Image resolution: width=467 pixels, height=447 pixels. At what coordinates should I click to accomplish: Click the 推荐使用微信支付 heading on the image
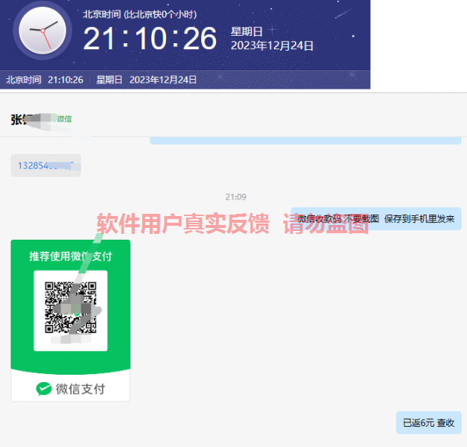71,256
